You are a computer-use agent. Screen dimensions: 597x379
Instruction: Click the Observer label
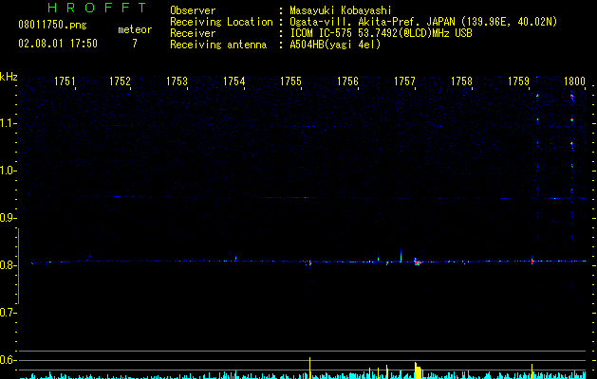point(193,10)
